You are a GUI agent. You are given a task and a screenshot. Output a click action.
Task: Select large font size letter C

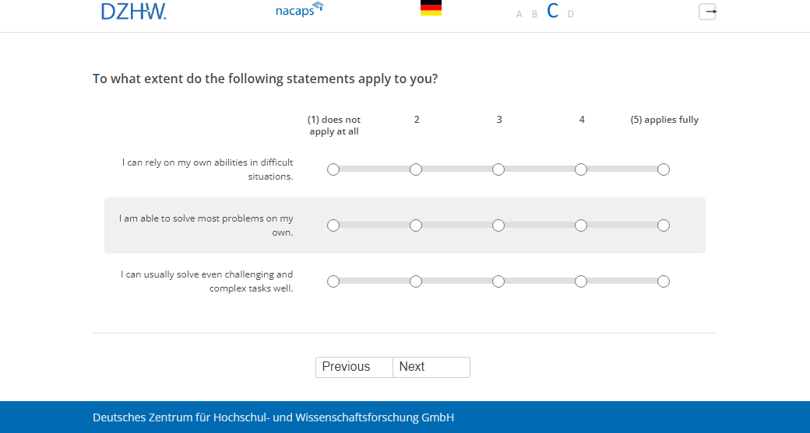[553, 11]
